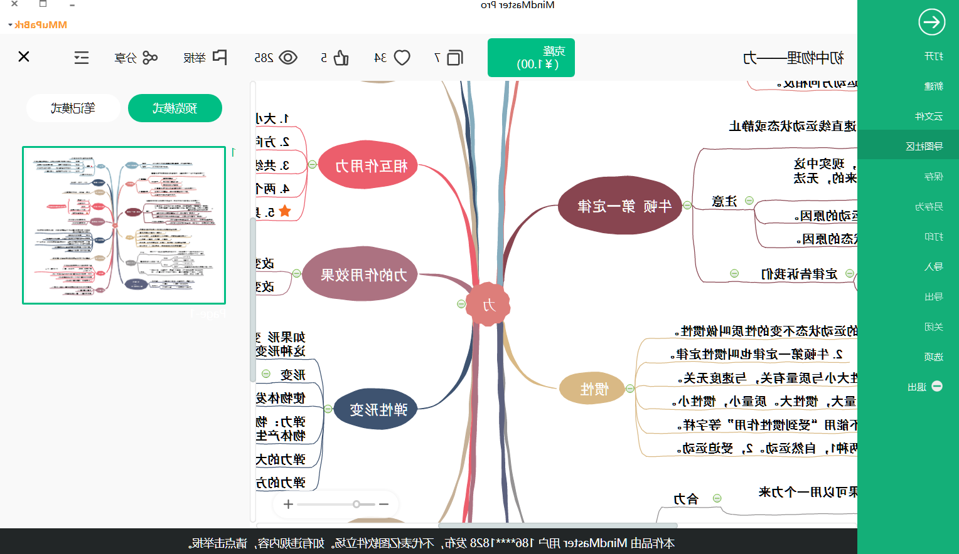Switch to 预览模式 preview mode
Viewport: 959px width, 554px height.
point(175,108)
